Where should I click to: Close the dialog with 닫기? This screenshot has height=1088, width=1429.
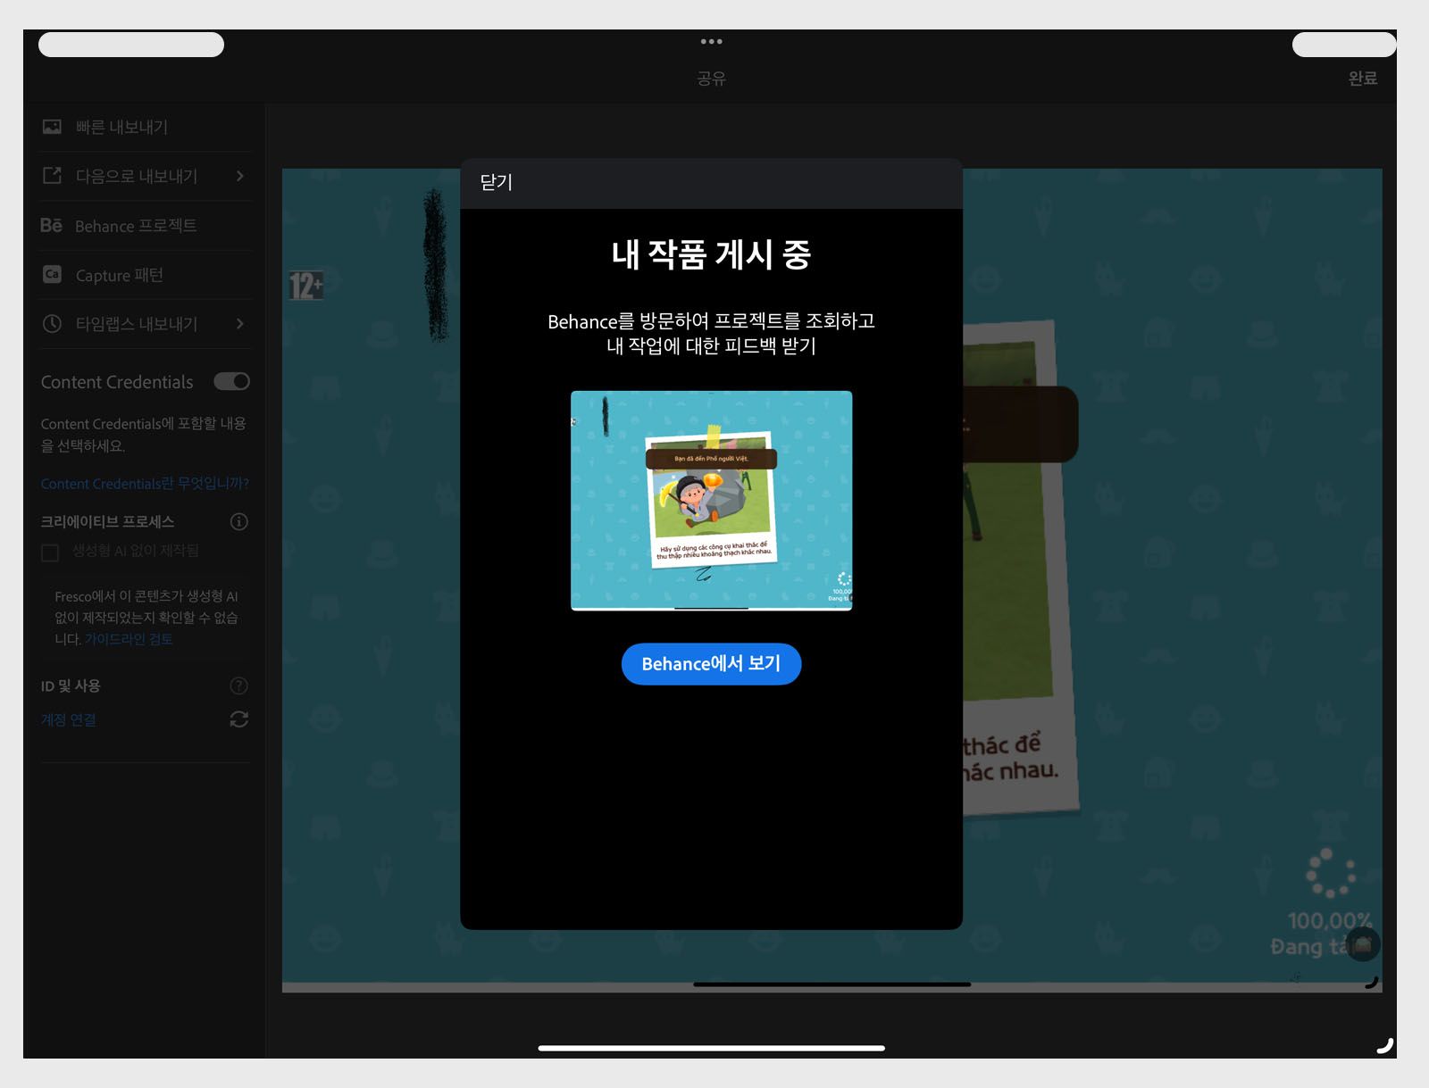pyautogui.click(x=496, y=182)
